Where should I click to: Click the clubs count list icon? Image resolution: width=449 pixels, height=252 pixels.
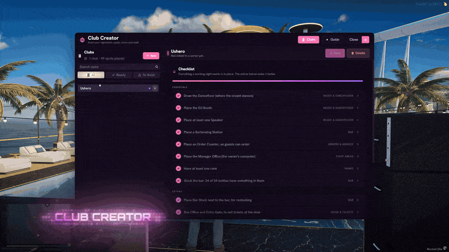click(86, 59)
